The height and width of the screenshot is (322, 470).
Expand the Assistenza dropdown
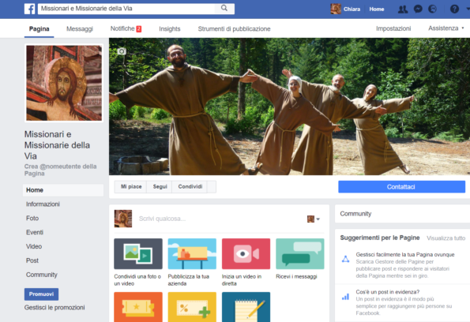[446, 28]
